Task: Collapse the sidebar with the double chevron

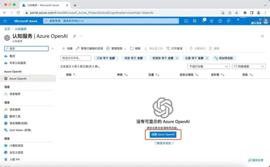Action: tap(53, 48)
